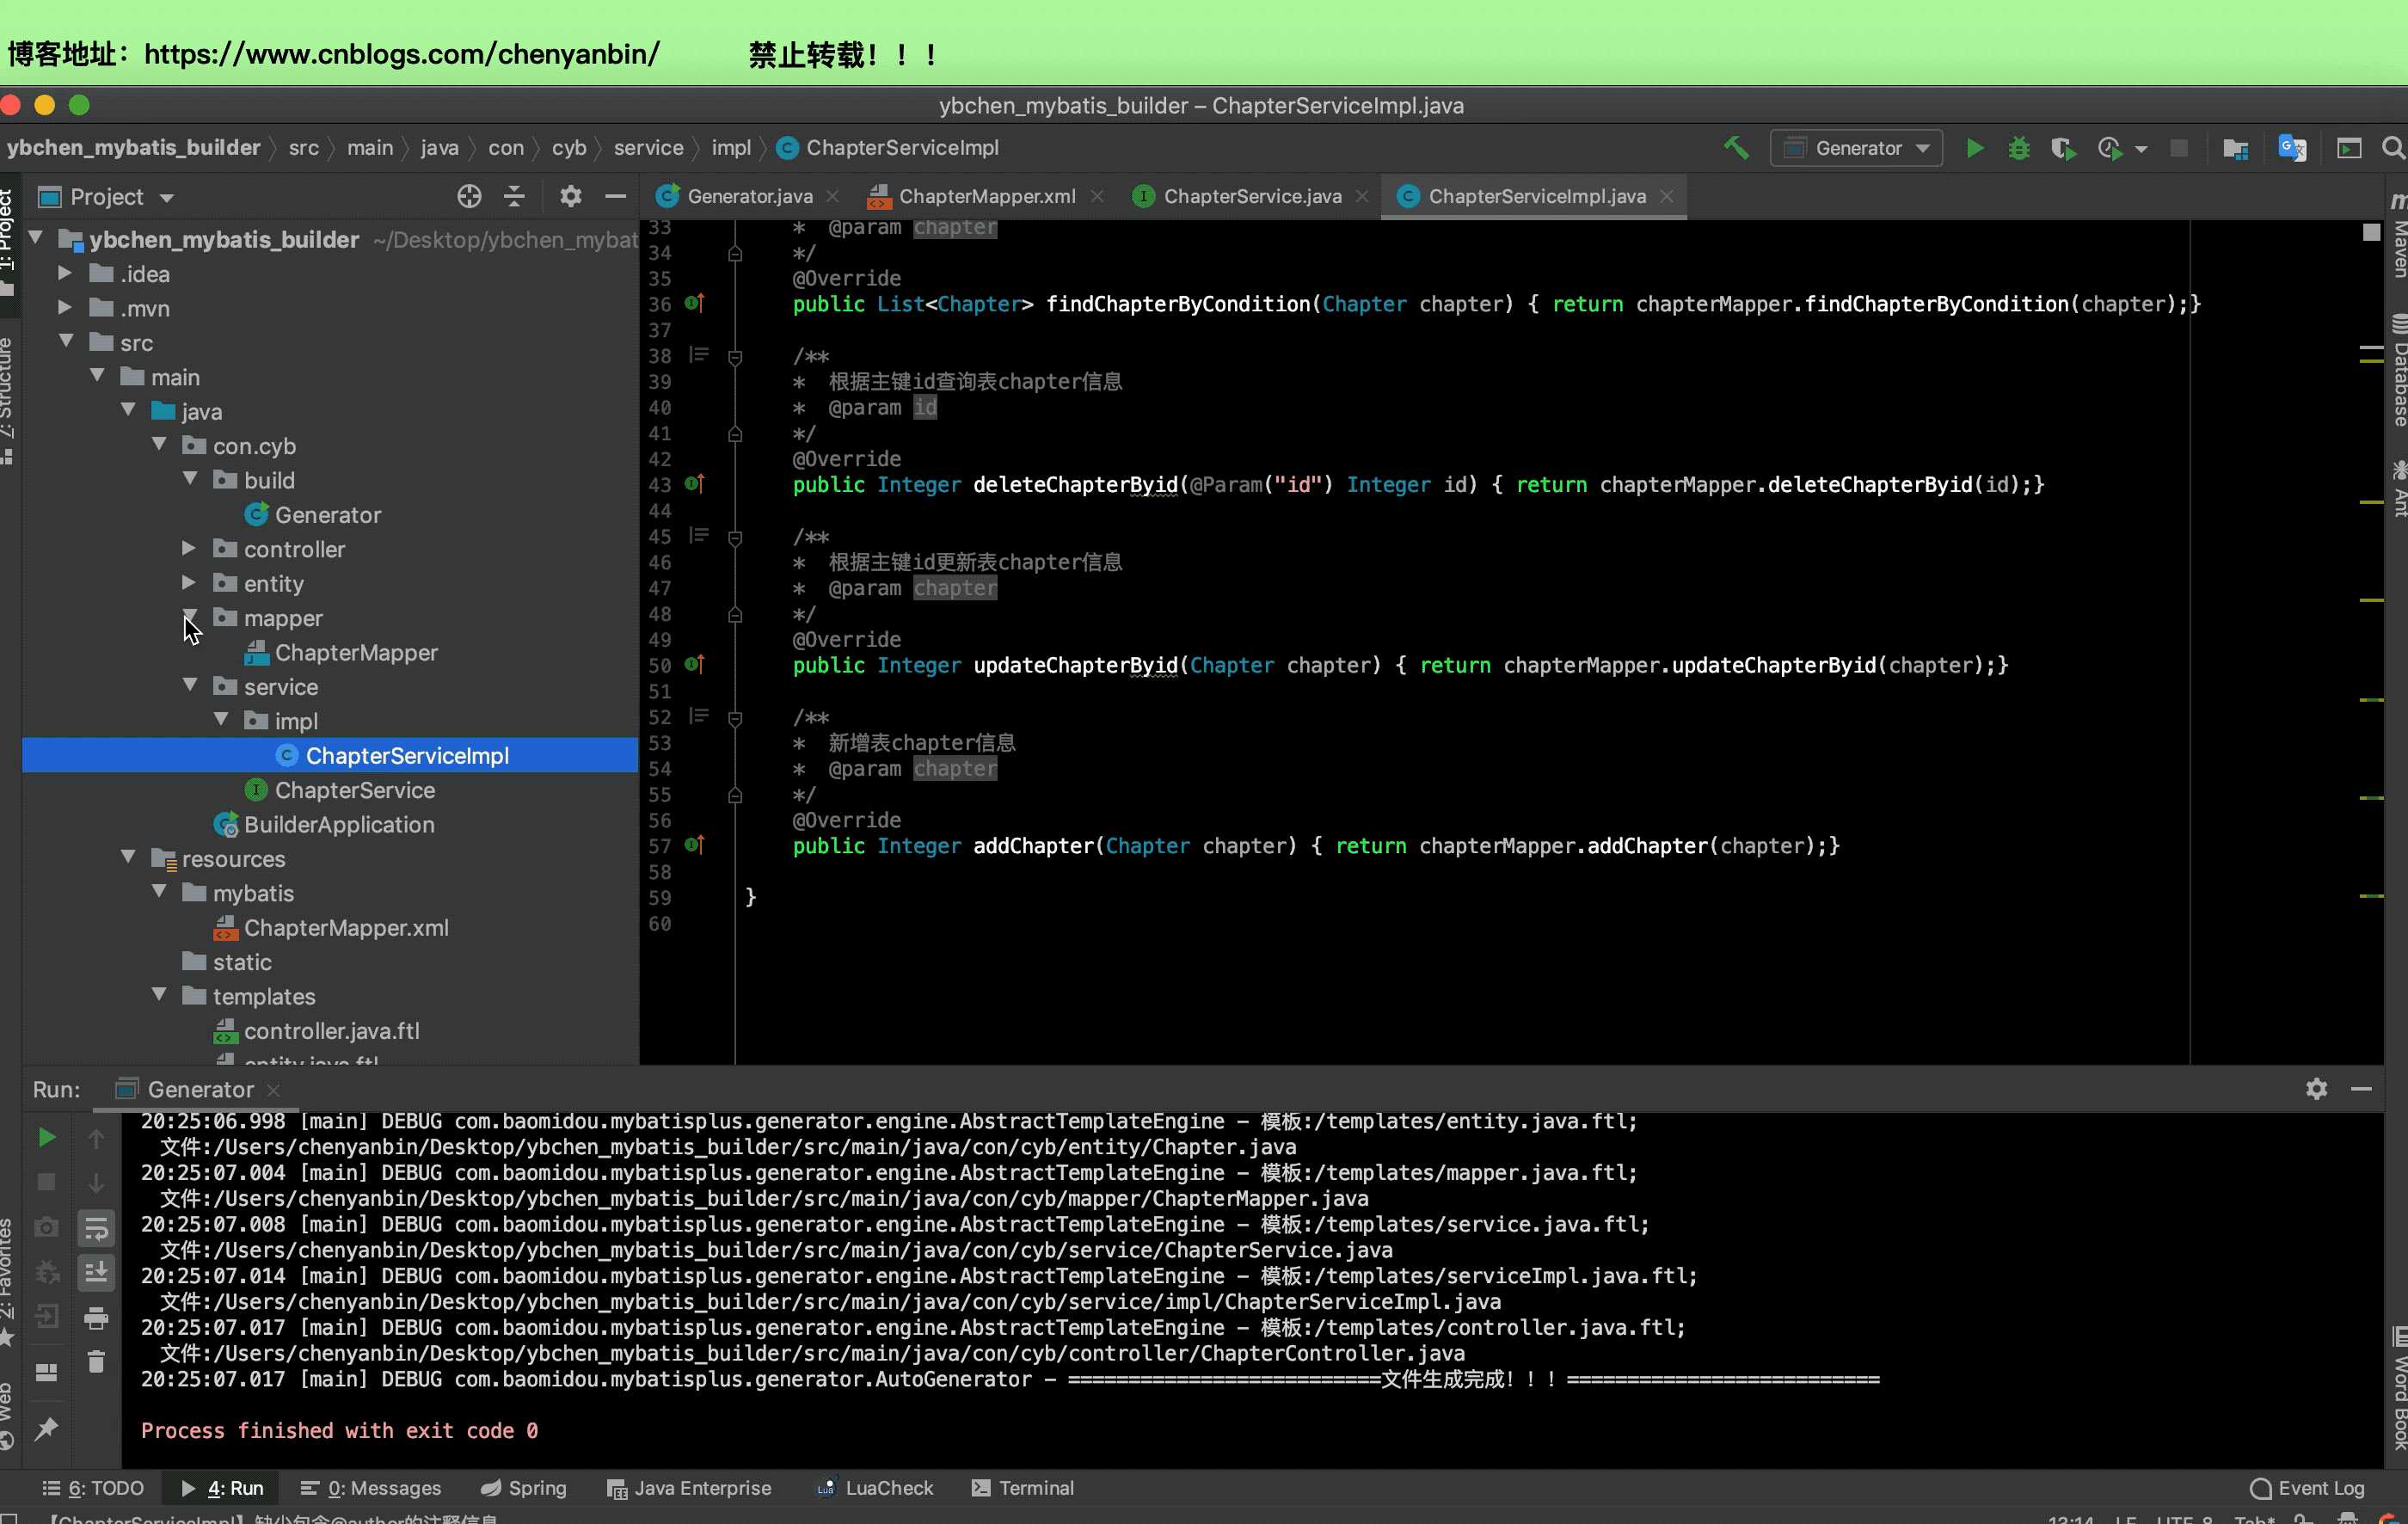This screenshot has height=1524, width=2408.
Task: Click override gutter icon on line 57
Action: (x=694, y=845)
